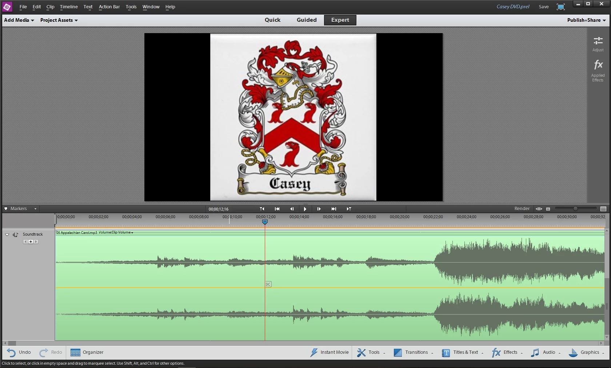The width and height of the screenshot is (611, 368).
Task: Click the timeline zoom out icon
Action: pyautogui.click(x=548, y=209)
